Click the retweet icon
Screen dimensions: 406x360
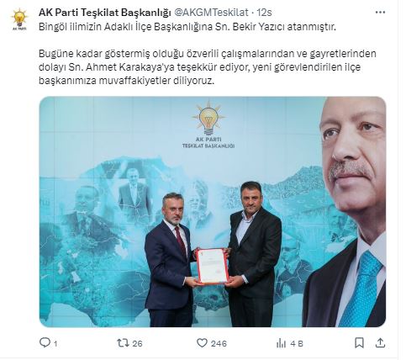123,343
